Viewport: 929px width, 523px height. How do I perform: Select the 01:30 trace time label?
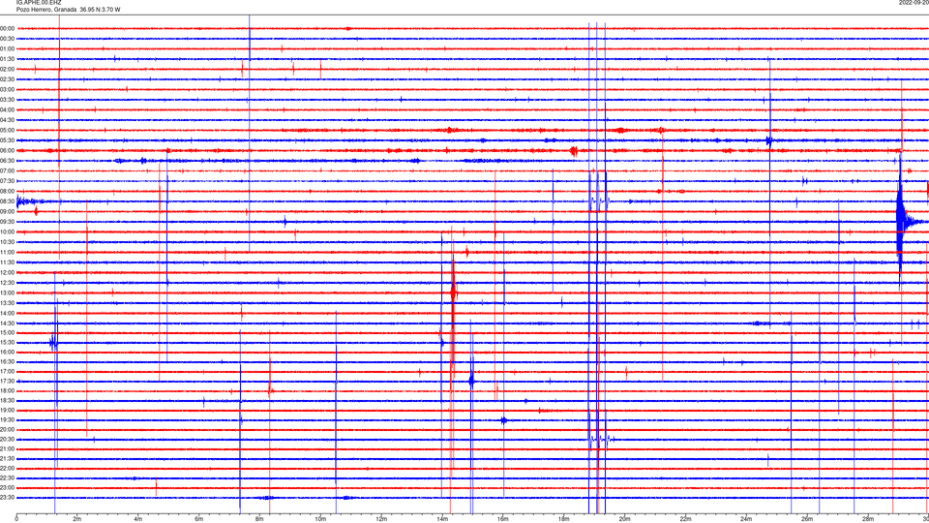(x=7, y=59)
